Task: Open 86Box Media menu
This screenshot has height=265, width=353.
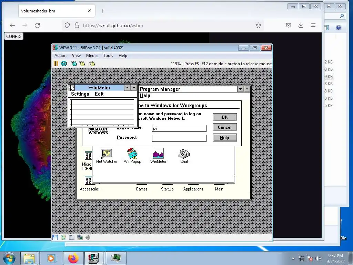Action: pyautogui.click(x=92, y=56)
